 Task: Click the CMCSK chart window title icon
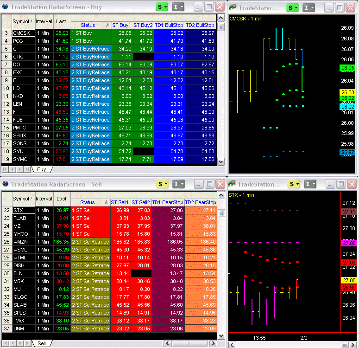[x=233, y=7]
